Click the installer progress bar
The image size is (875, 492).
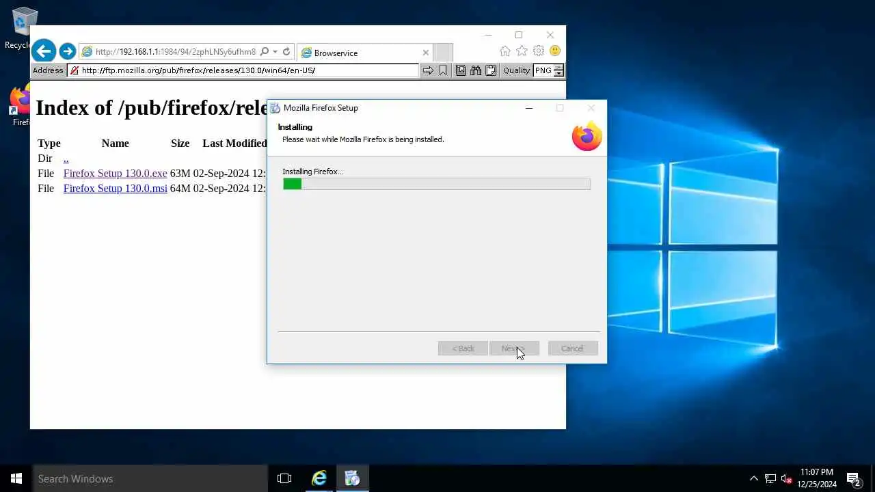(437, 184)
